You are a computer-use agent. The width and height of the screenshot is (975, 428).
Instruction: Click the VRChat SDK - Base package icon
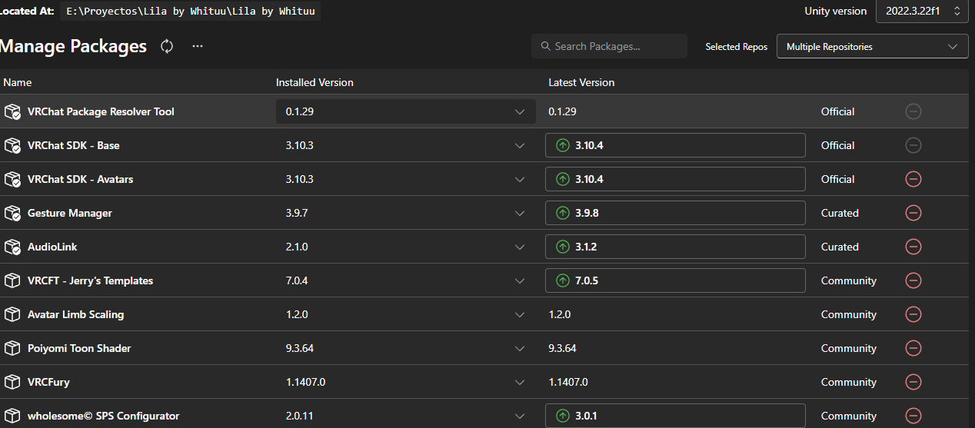[12, 145]
